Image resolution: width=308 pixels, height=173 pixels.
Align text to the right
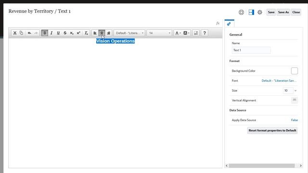pyautogui.click(x=109, y=33)
